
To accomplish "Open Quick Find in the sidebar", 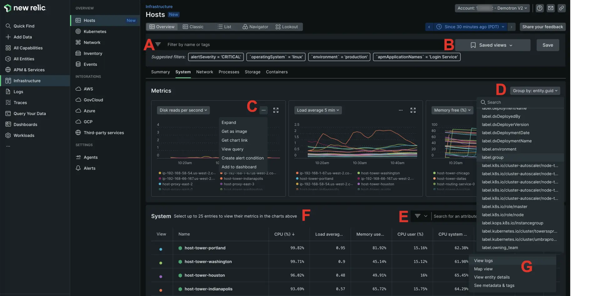I will point(24,26).
